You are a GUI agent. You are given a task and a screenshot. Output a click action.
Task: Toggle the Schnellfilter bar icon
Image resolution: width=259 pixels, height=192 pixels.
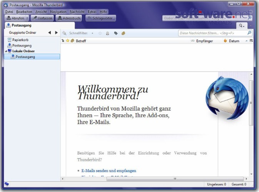click(x=64, y=33)
